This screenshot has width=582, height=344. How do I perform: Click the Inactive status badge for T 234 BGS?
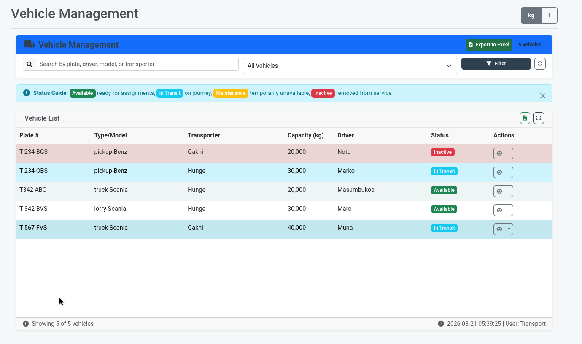[443, 152]
